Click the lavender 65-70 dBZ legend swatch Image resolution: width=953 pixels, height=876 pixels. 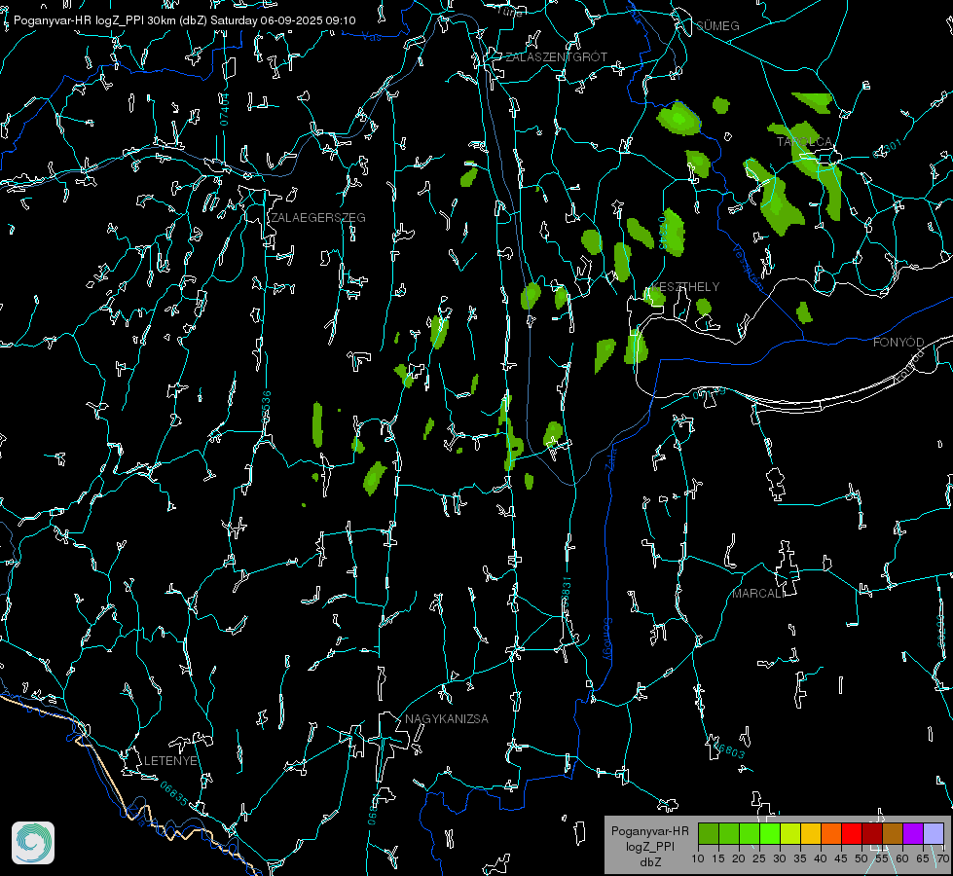[933, 833]
